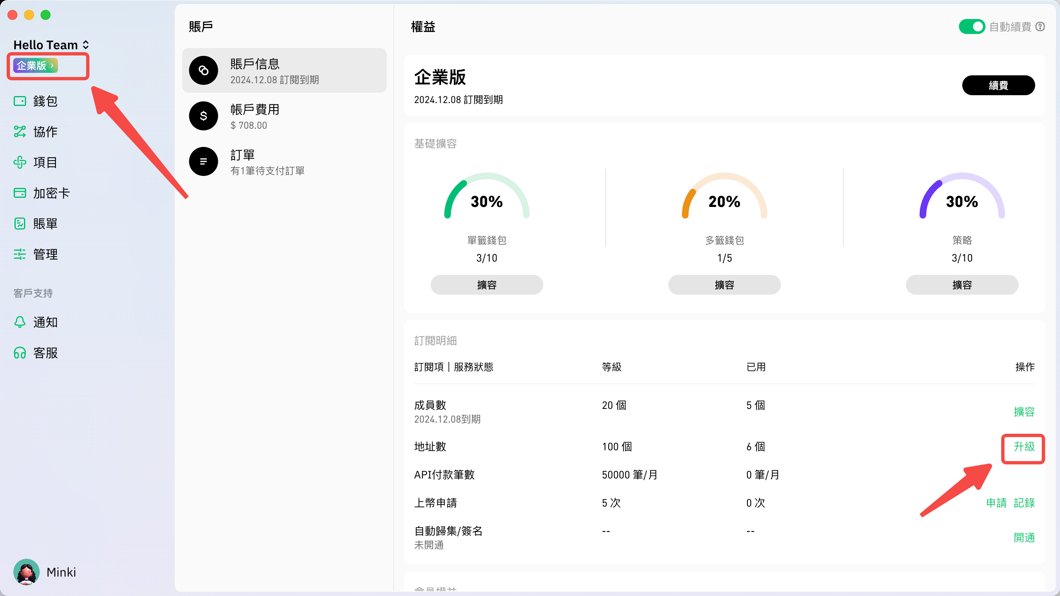1060x596 pixels.
Task: Click the wallet (錢包) sidebar icon
Action: [x=20, y=101]
